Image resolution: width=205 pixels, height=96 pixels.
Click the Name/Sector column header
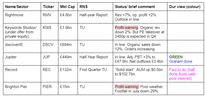(22, 7)
